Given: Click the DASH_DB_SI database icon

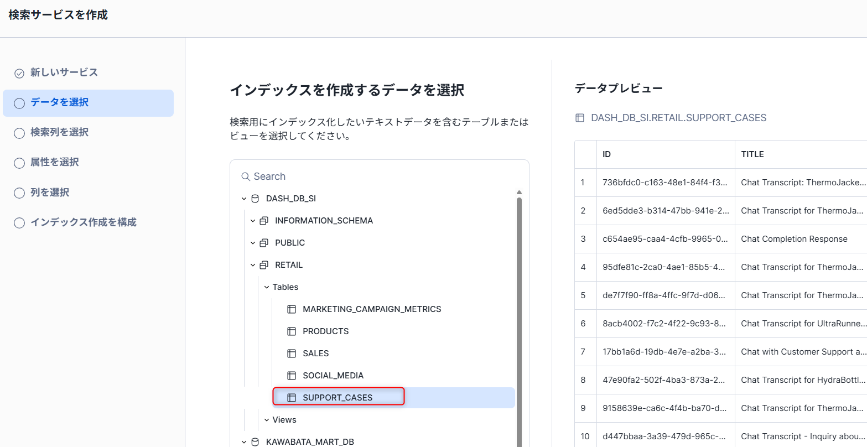Looking at the screenshot, I should tap(255, 199).
